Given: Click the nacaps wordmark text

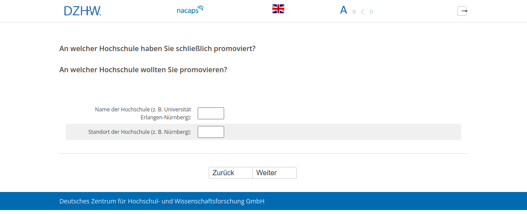Looking at the screenshot, I should coord(186,11).
